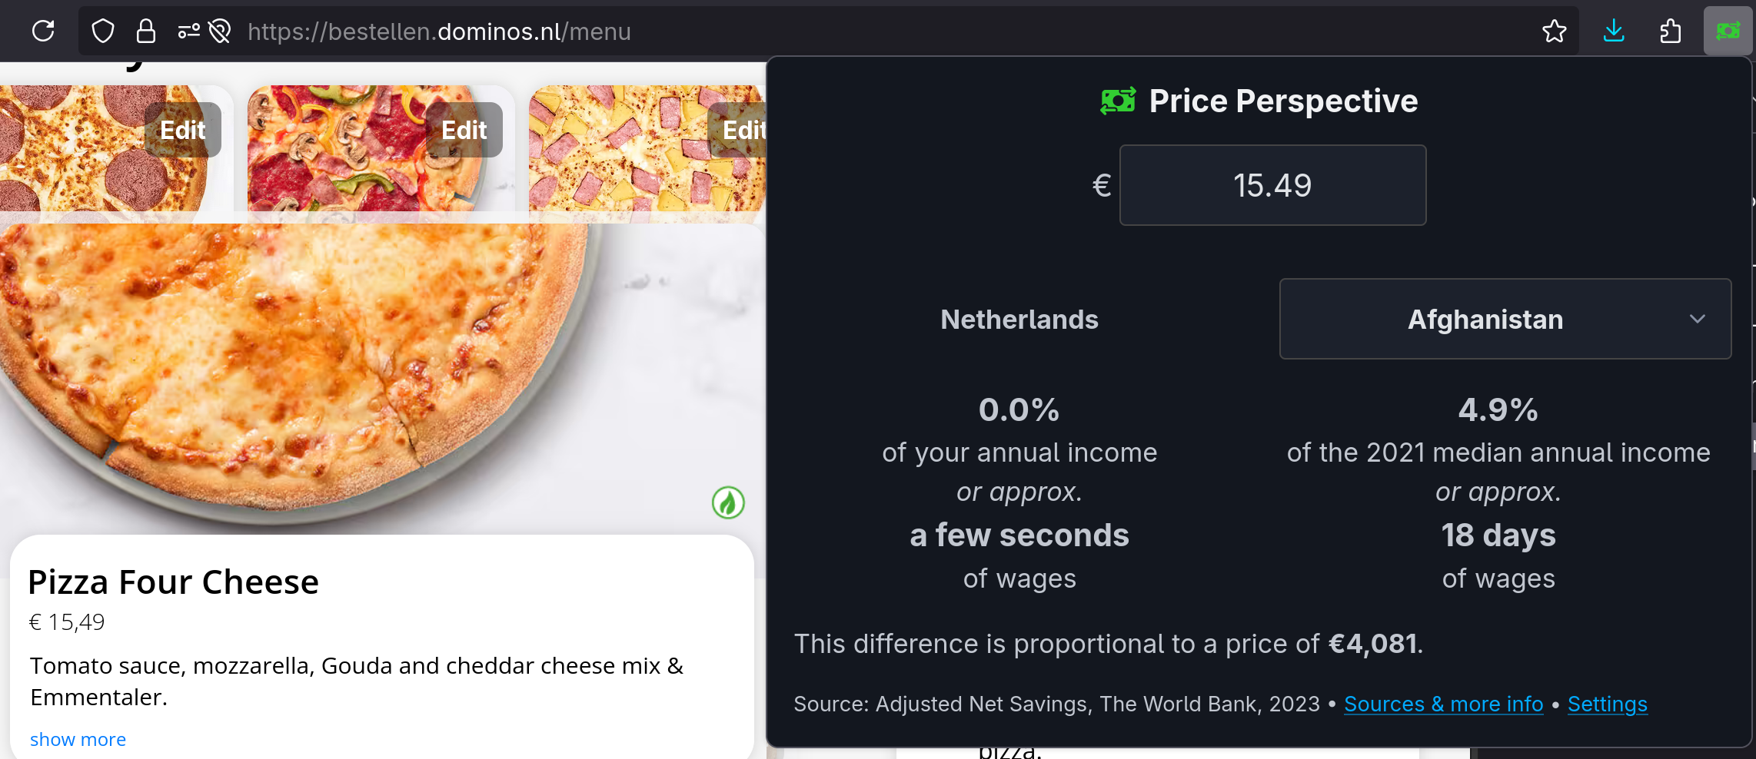Click show more under the pizza description
Image resolution: width=1756 pixels, height=759 pixels.
tap(78, 738)
